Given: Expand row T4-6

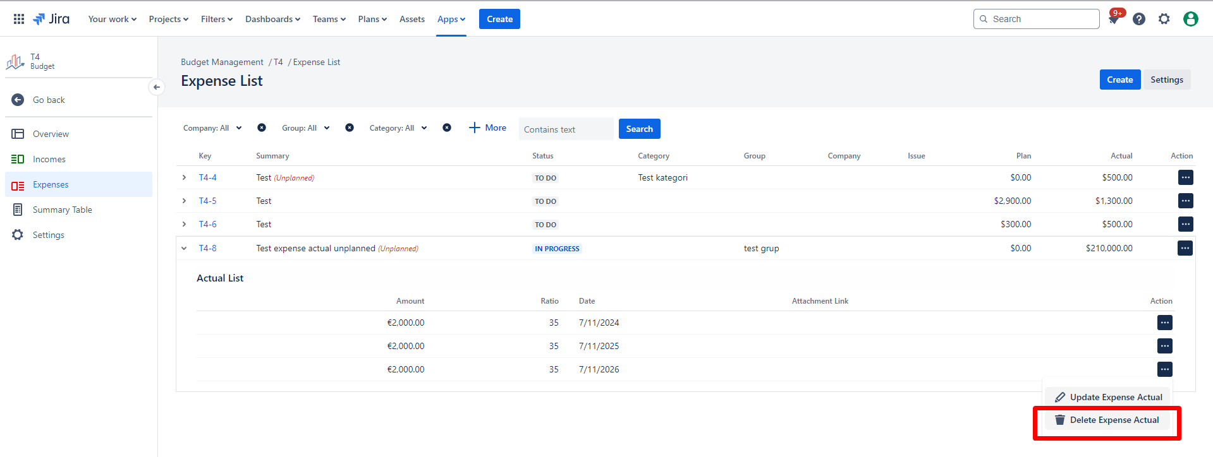Looking at the screenshot, I should coord(184,224).
